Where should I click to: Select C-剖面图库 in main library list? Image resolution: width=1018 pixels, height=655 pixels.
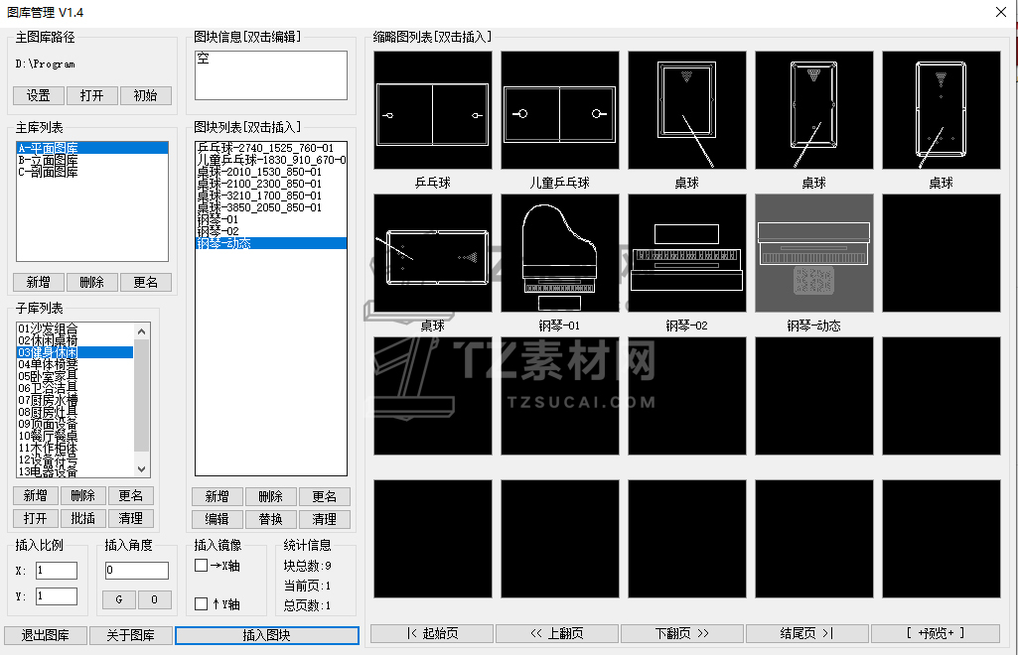click(x=92, y=172)
